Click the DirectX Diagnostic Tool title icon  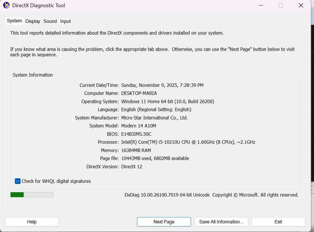6,5
